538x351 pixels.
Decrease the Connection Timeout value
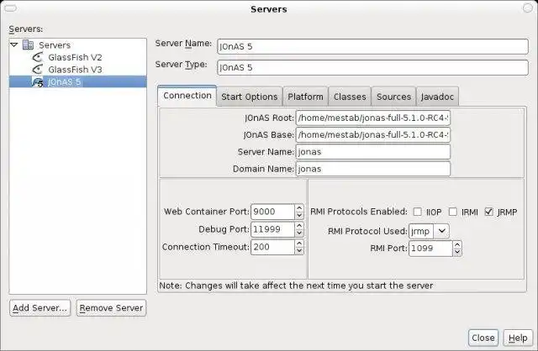pos(299,250)
